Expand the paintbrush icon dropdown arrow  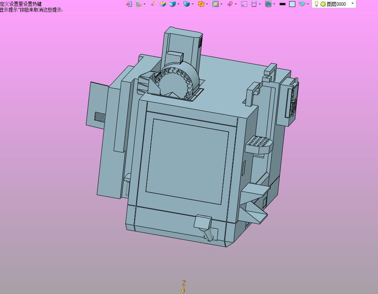(x=144, y=4)
